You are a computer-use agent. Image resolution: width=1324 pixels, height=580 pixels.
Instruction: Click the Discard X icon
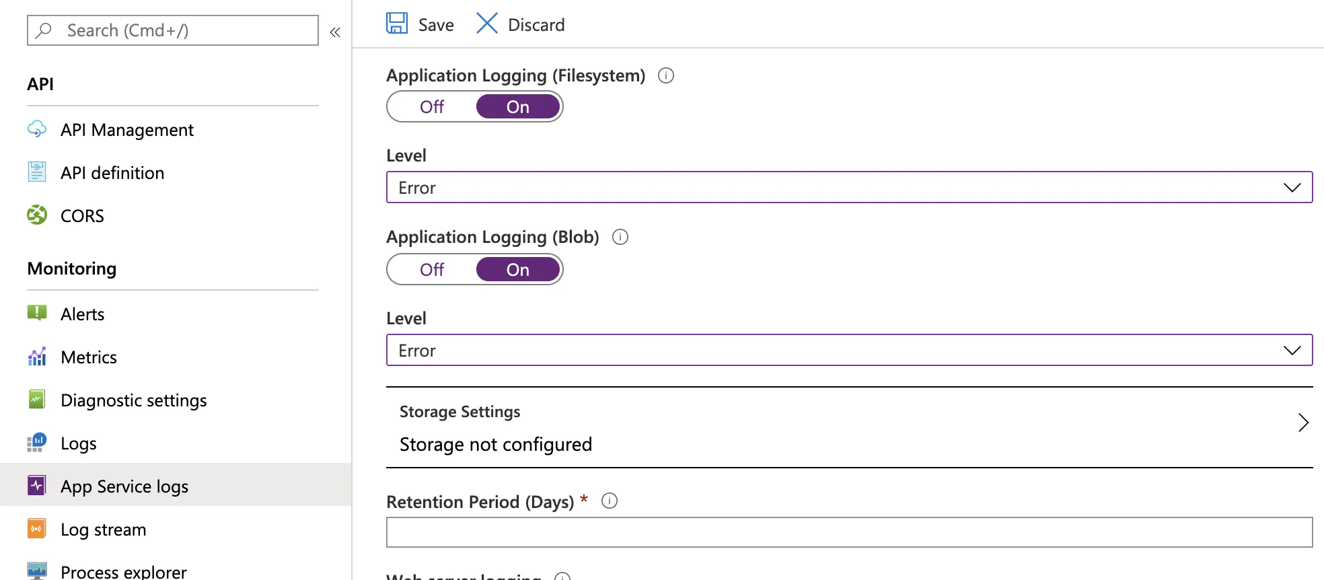click(486, 24)
